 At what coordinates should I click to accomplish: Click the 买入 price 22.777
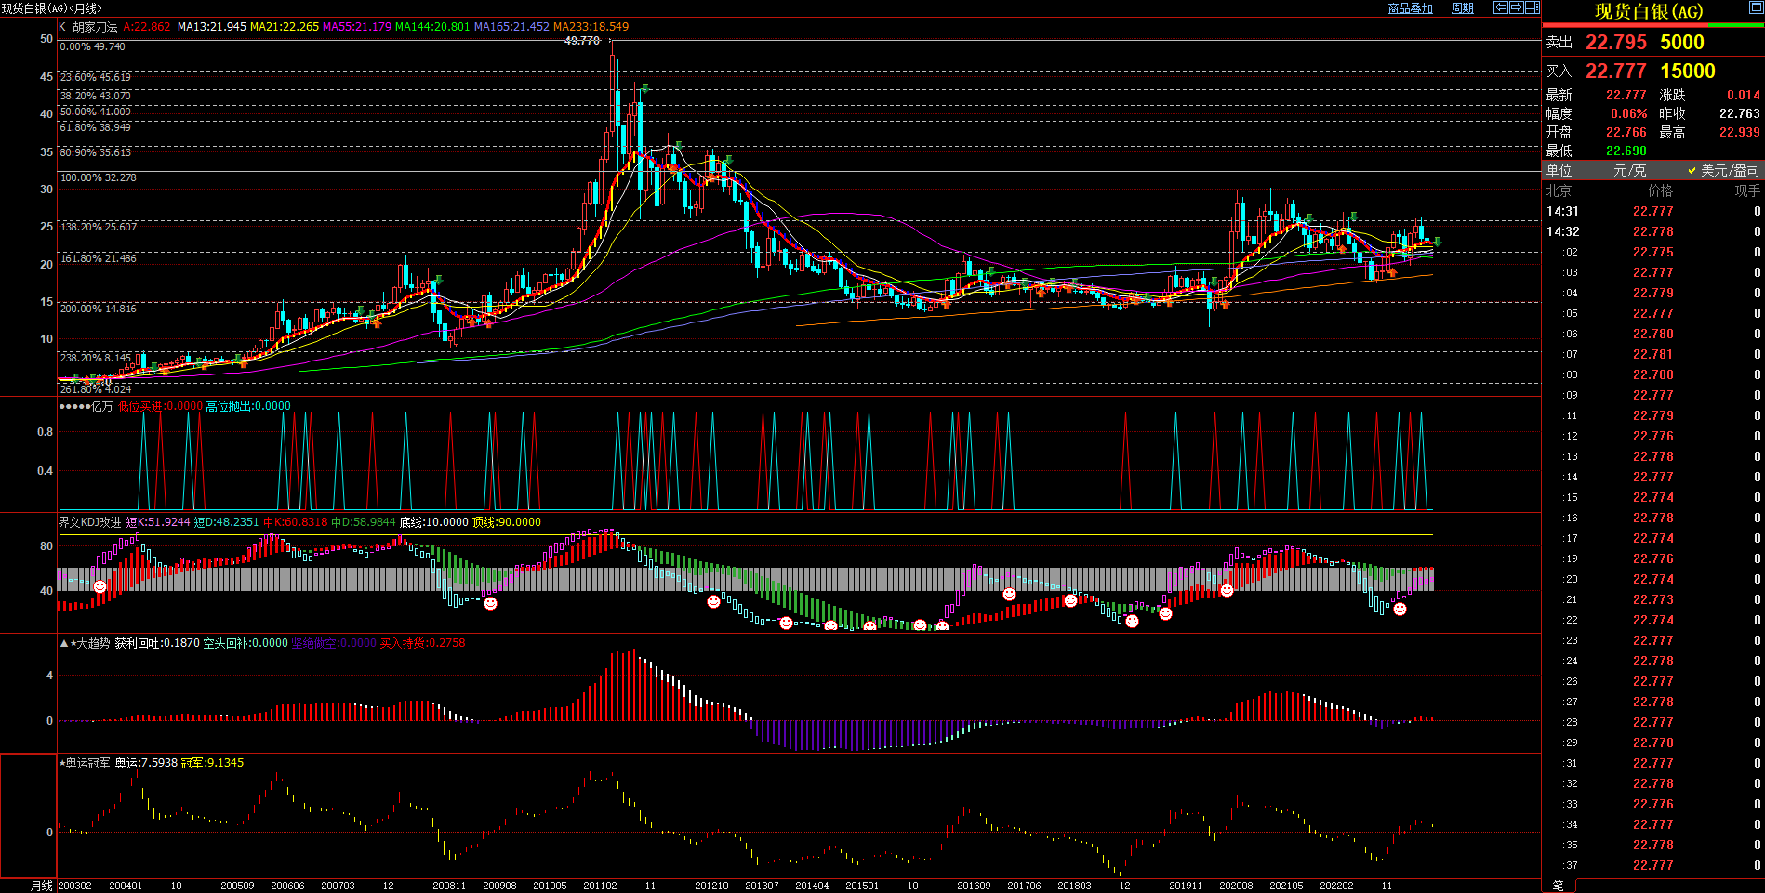point(1615,72)
